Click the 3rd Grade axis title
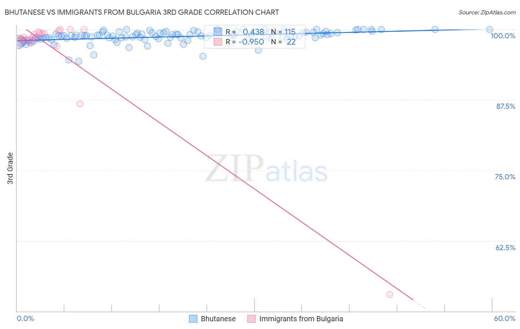This screenshot has width=520, height=329. (10, 168)
